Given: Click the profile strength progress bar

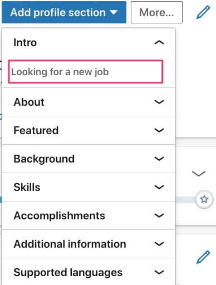Looking at the screenshot, I should (x=185, y=200).
